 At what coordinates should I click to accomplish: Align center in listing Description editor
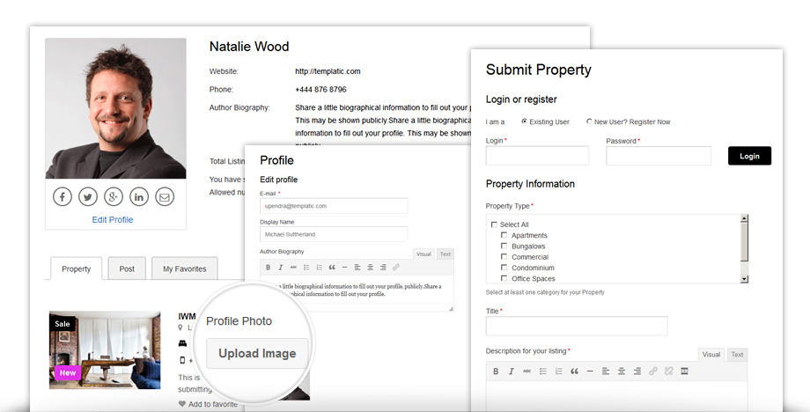point(622,372)
